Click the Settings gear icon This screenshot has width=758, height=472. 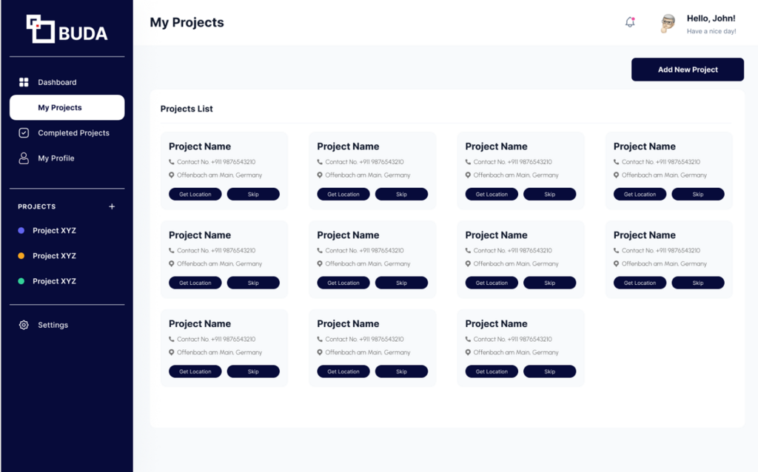click(24, 325)
